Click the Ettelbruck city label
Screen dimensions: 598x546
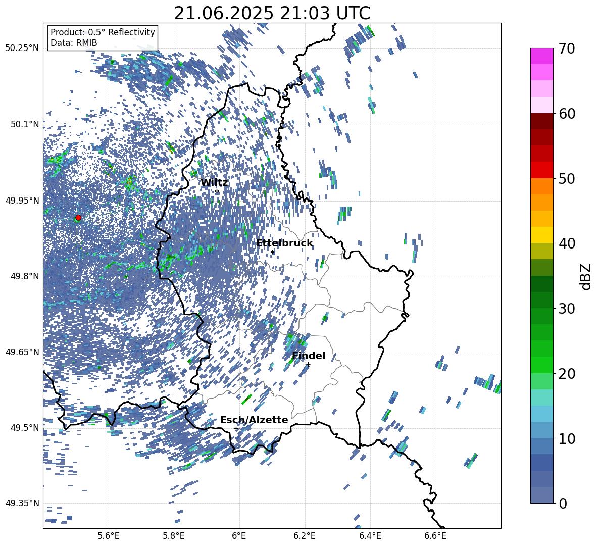[x=284, y=243]
